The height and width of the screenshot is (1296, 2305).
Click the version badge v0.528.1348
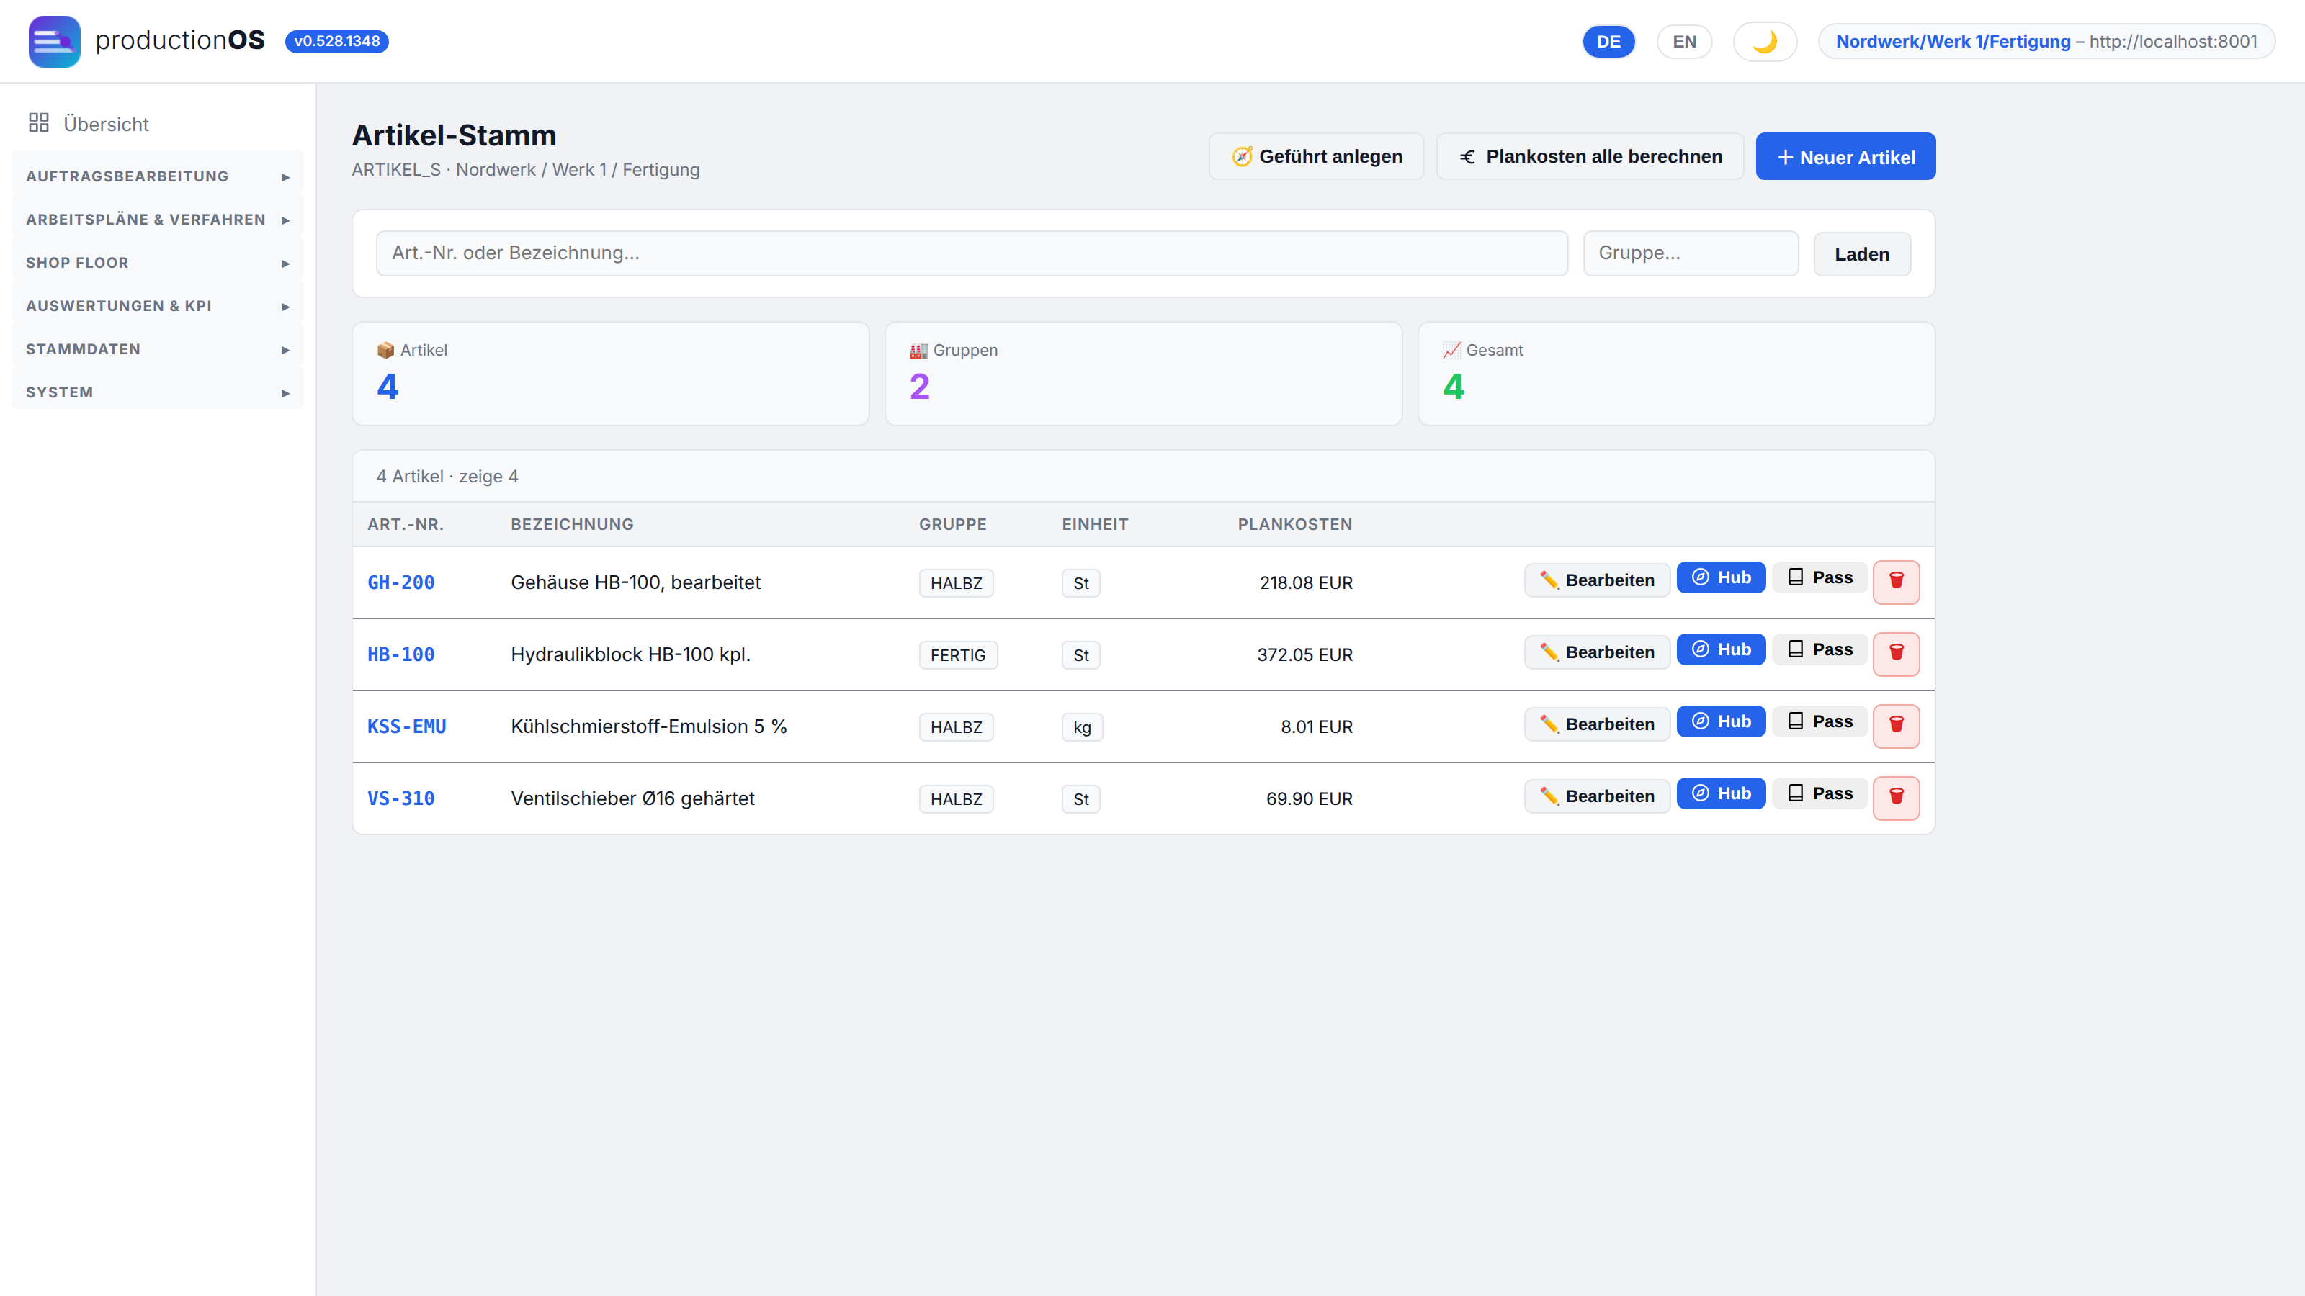336,41
